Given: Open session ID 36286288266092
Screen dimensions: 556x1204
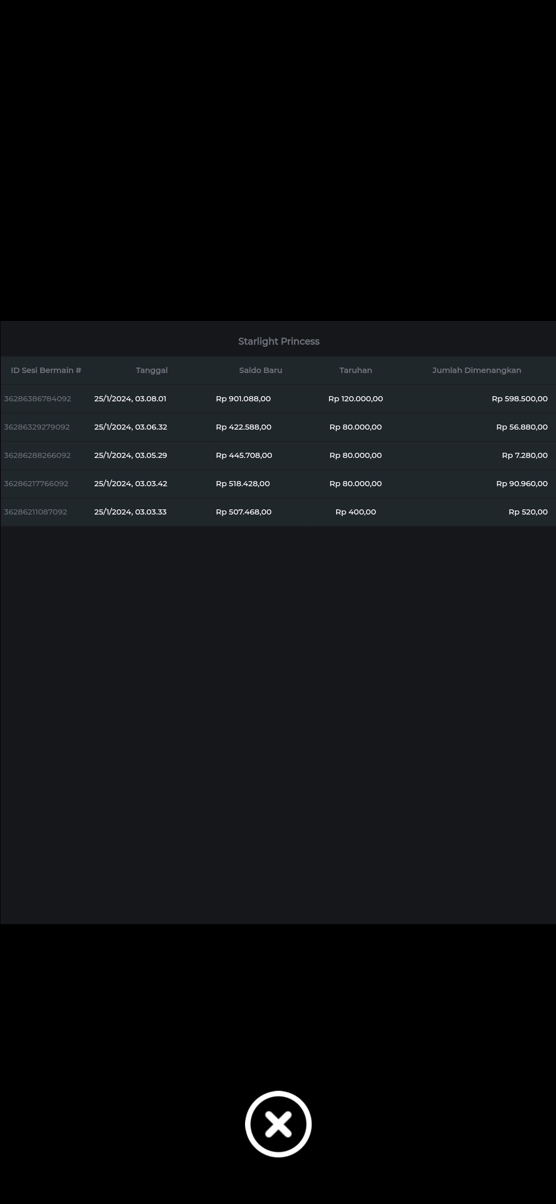Looking at the screenshot, I should point(38,455).
